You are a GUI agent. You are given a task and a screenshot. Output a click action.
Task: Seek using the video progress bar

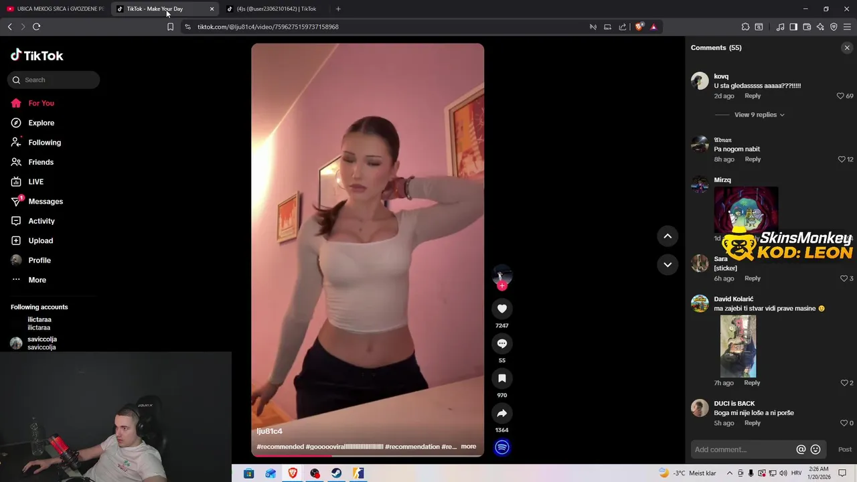[368, 455]
